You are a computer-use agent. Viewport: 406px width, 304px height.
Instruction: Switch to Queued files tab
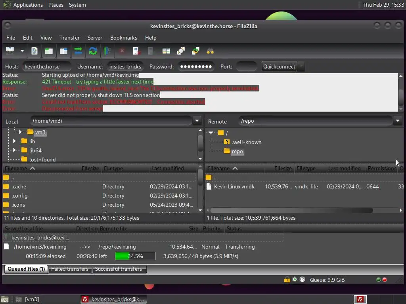pos(26,269)
